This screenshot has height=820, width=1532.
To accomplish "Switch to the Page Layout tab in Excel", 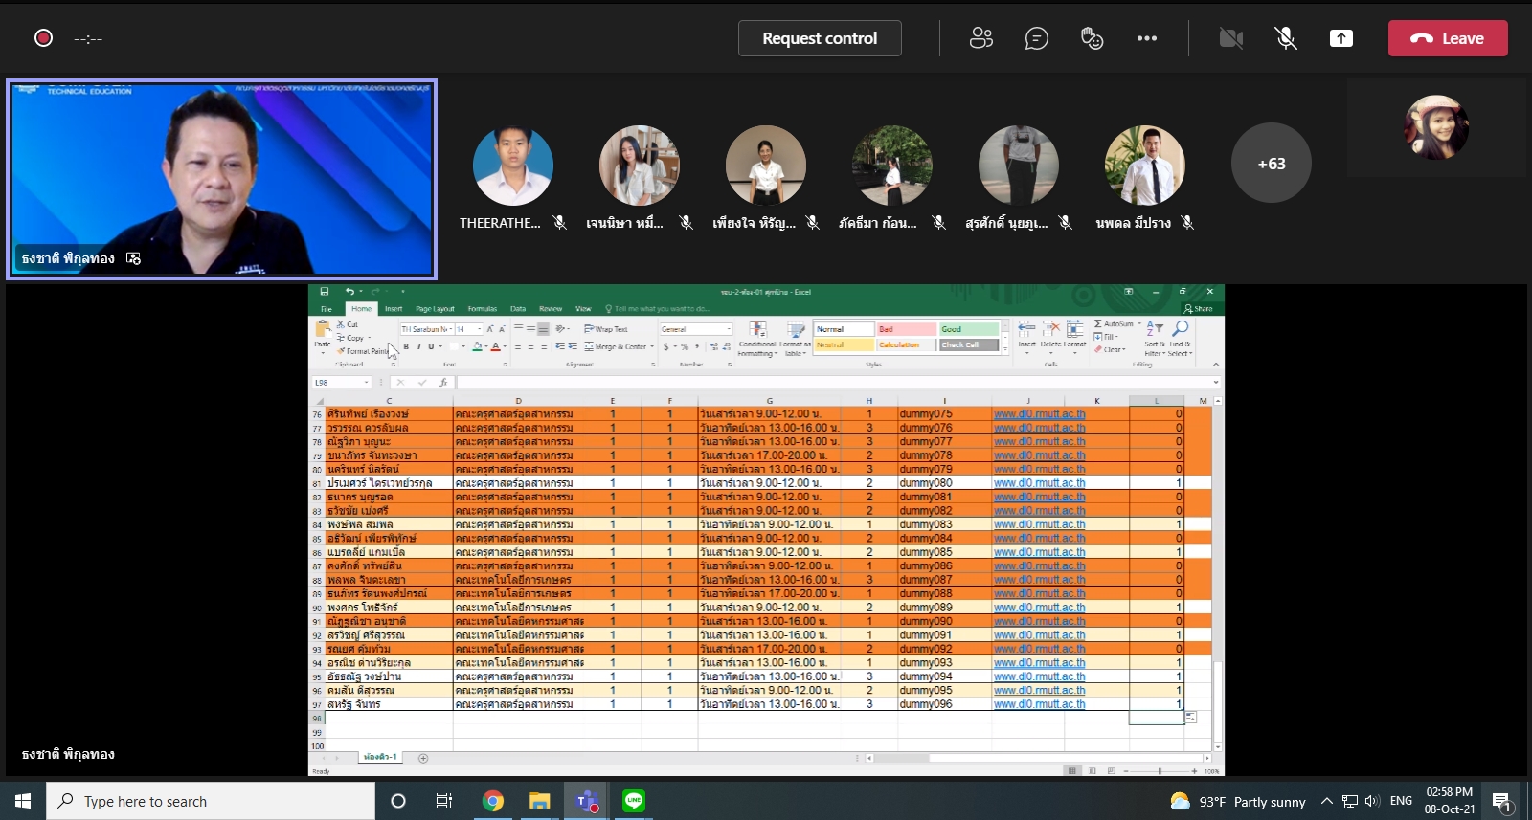I will pos(435,309).
